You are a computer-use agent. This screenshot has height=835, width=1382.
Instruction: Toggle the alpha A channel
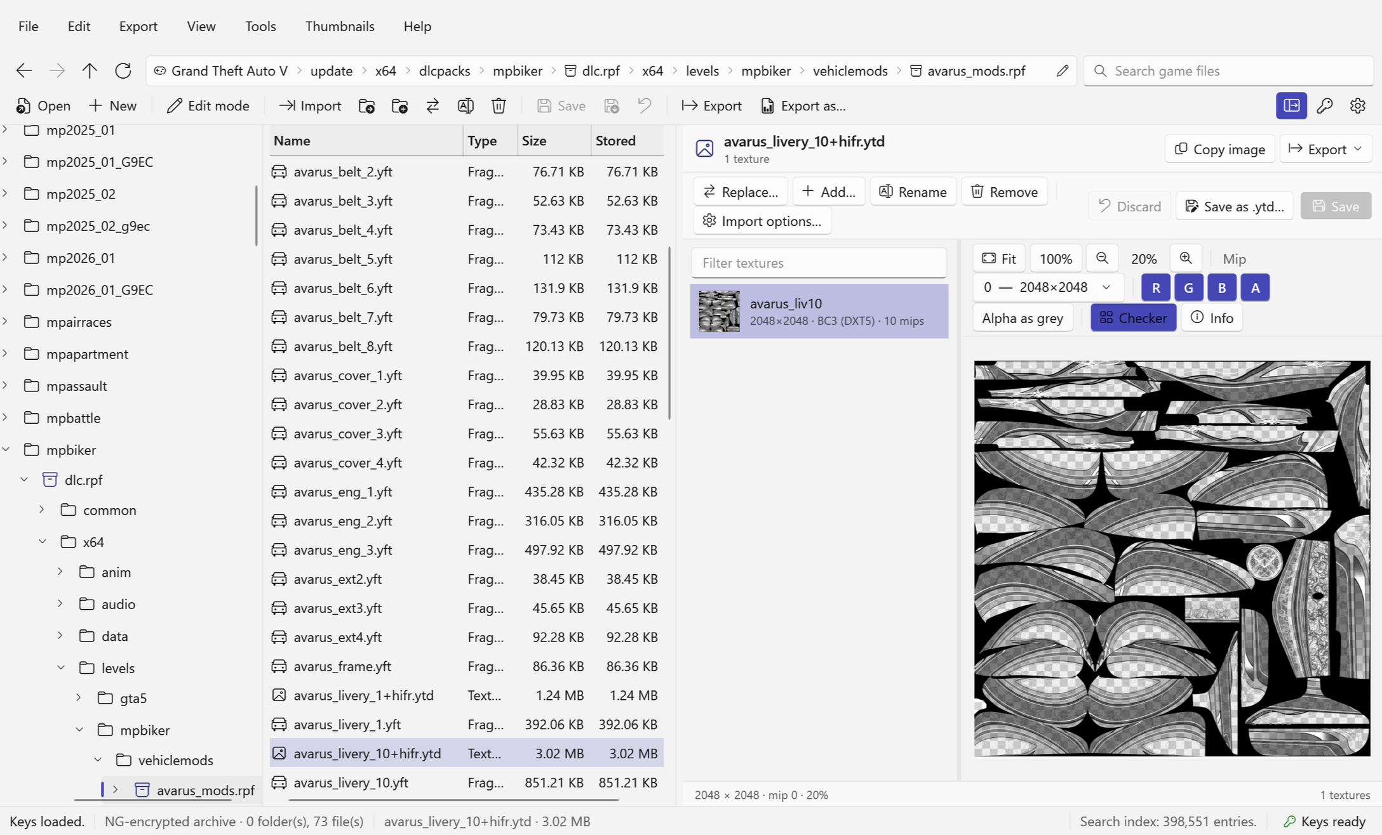(x=1255, y=287)
